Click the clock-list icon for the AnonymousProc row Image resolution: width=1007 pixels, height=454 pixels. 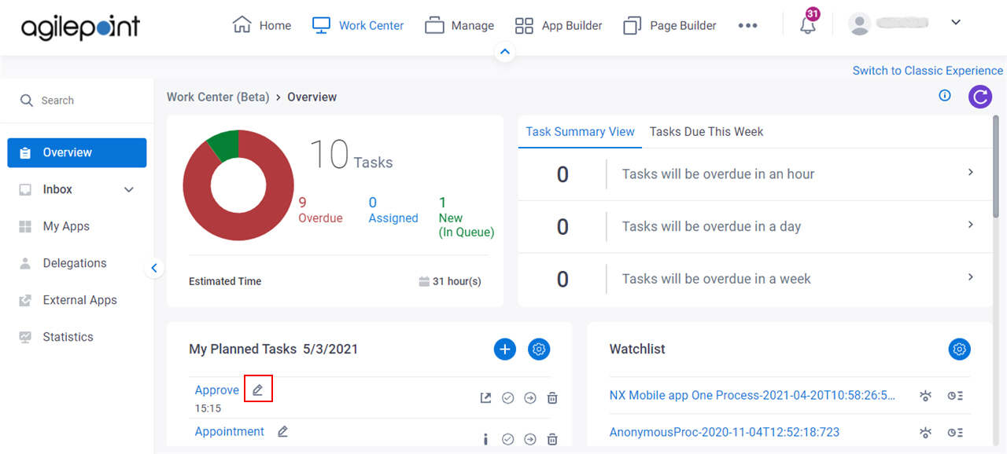955,433
